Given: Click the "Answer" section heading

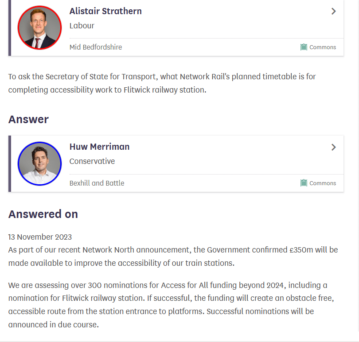Looking at the screenshot, I should (28, 120).
